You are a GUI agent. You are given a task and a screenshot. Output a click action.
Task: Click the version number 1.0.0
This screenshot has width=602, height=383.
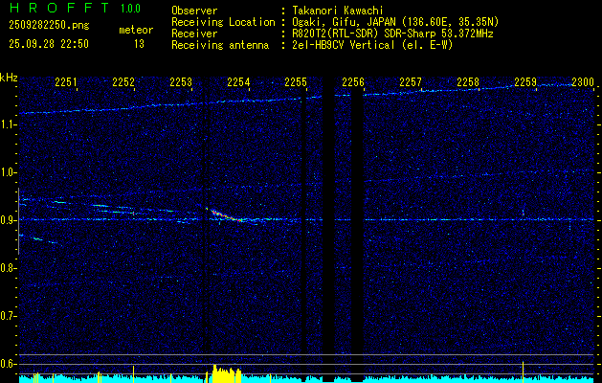pos(130,9)
